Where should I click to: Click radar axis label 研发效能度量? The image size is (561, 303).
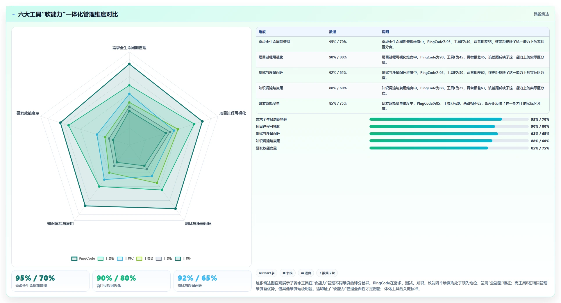click(x=28, y=113)
